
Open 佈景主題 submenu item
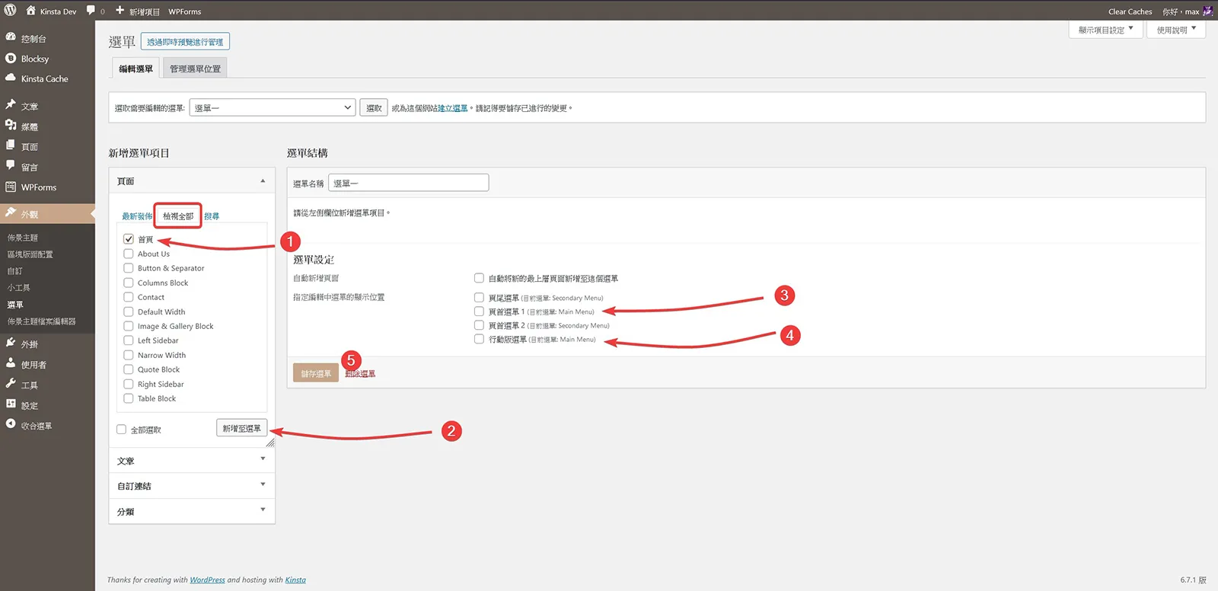(x=23, y=238)
